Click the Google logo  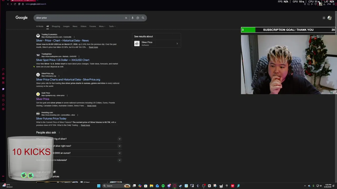(22, 18)
